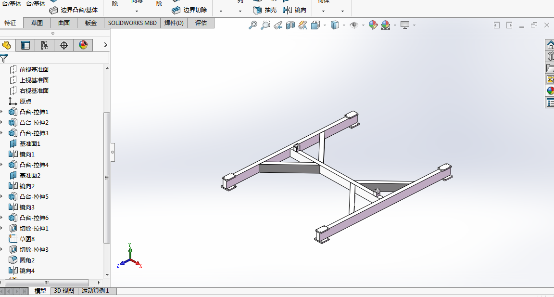
Task: Expand the 凸台-拉伸4 feature node
Action: point(1,165)
